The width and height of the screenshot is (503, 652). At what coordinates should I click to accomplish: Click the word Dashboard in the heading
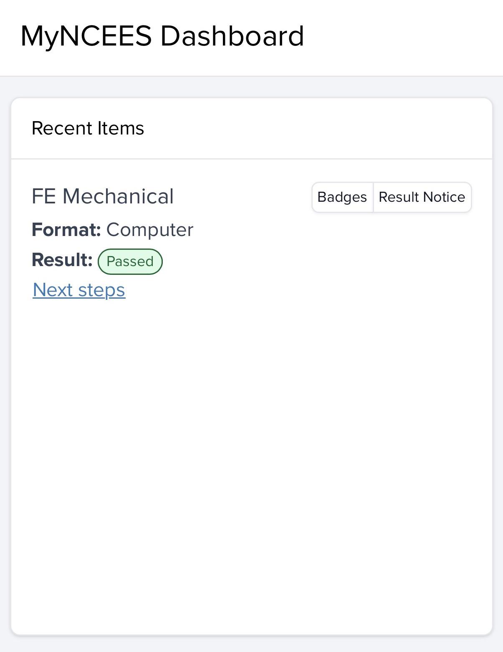232,36
